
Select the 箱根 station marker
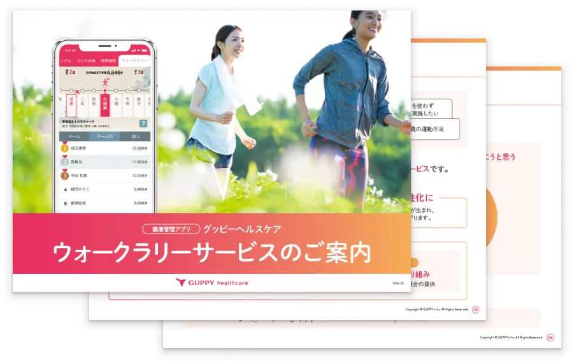coord(94,105)
